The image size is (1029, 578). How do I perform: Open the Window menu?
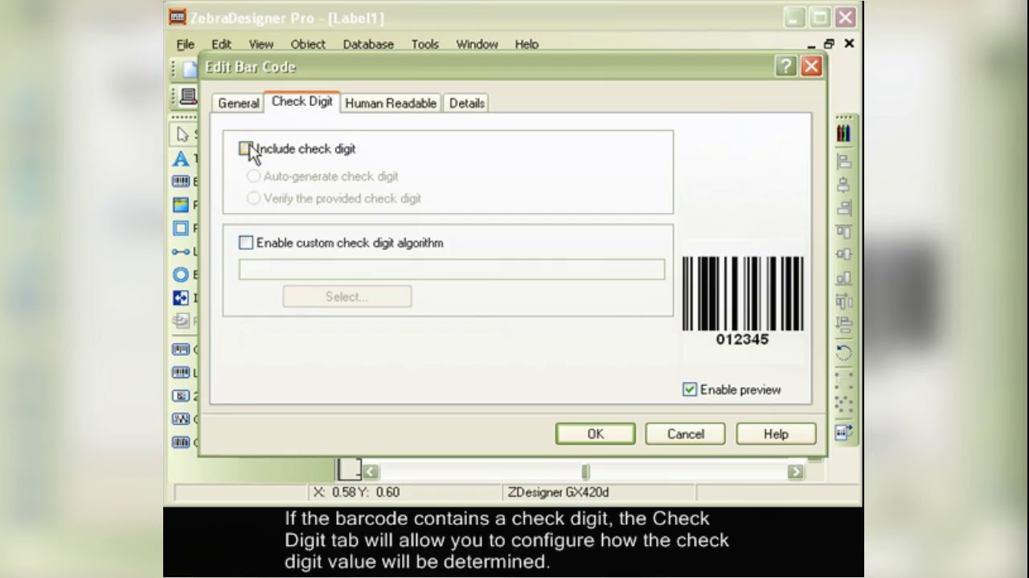[x=477, y=44]
